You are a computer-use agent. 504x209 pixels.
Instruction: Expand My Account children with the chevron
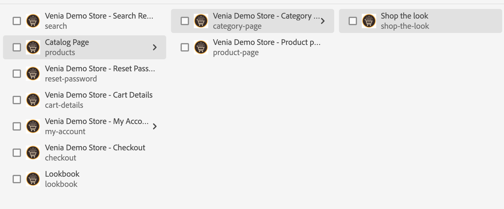pos(155,126)
